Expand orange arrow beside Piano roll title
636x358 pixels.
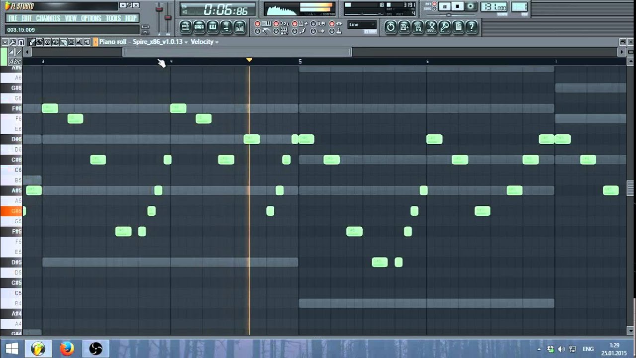click(95, 42)
